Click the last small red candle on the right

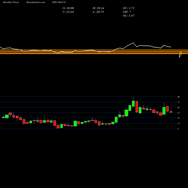[x=171, y=112]
